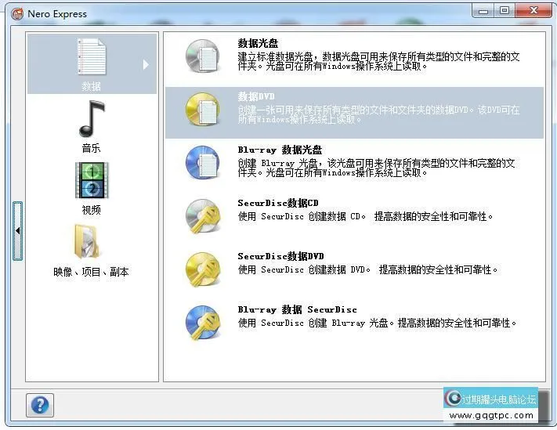Click the 音乐 label in sidebar
The image size is (557, 430).
92,148
